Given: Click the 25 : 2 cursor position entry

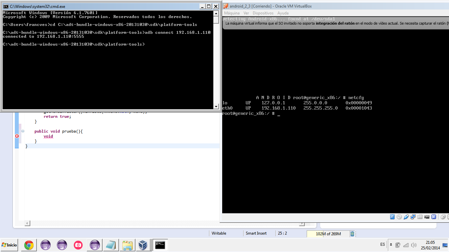Looking at the screenshot, I should (x=282, y=233).
